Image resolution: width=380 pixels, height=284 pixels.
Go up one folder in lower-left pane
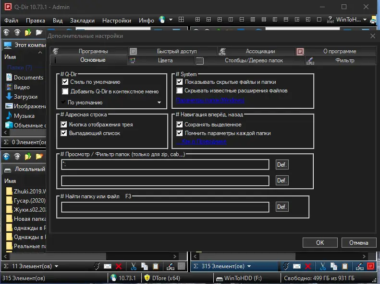tap(28, 157)
